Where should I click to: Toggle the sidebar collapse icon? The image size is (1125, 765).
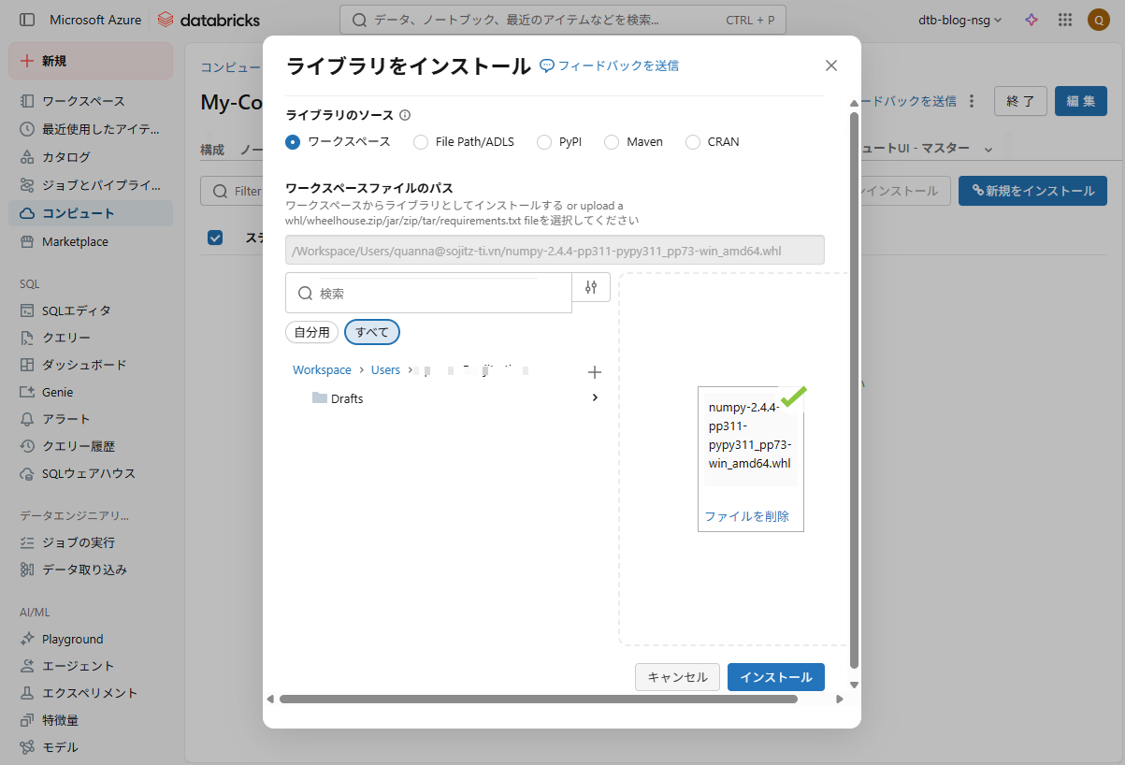[27, 20]
